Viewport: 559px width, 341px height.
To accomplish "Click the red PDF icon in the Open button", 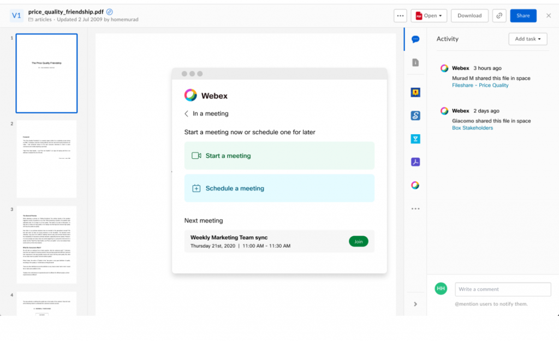I will (418, 15).
